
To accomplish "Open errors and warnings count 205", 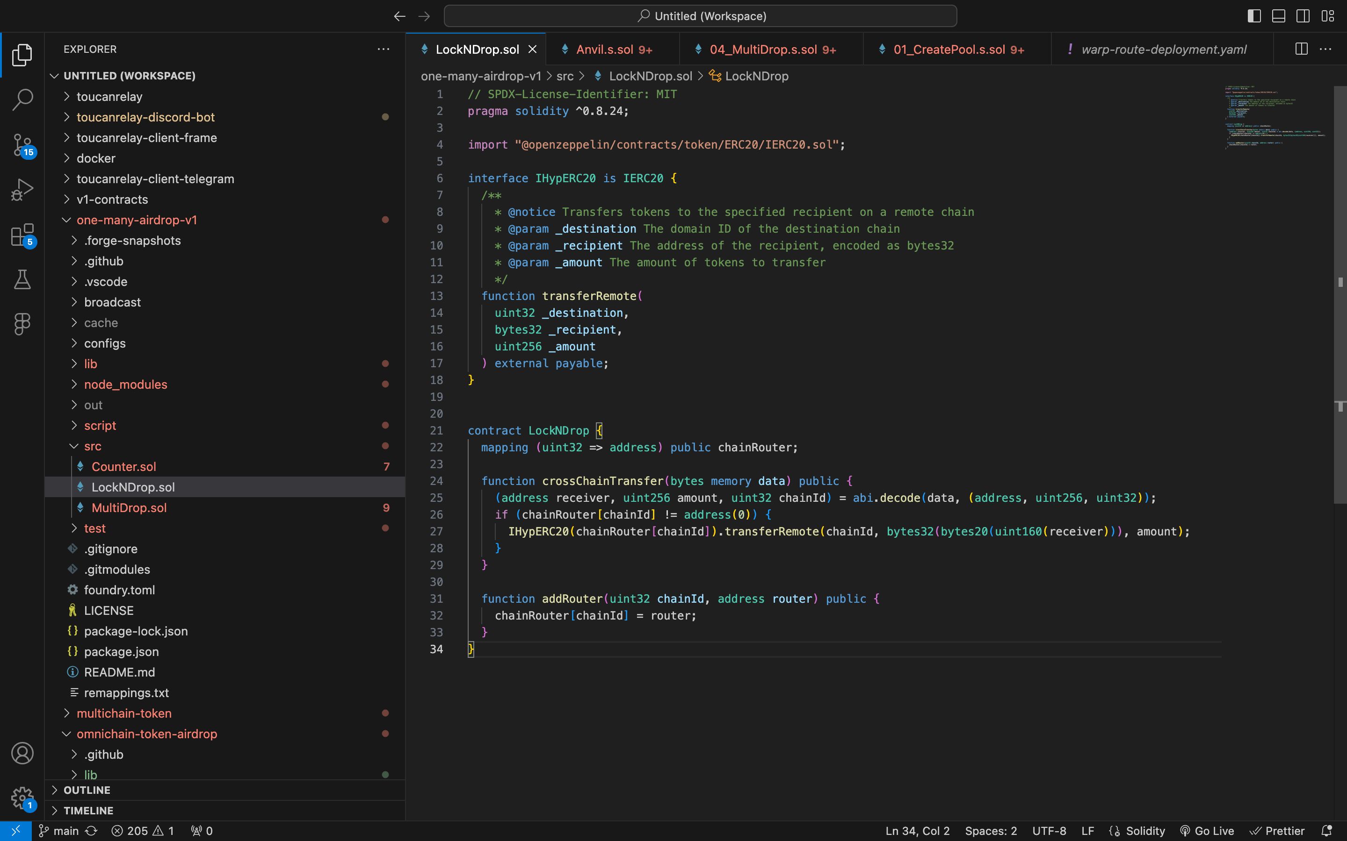I will pos(143,830).
